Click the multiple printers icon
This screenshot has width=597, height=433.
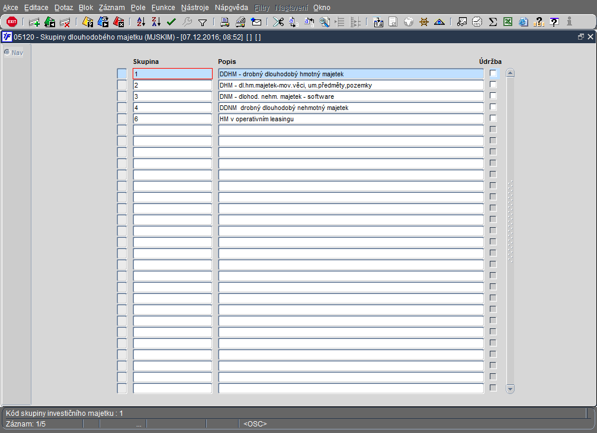click(240, 22)
